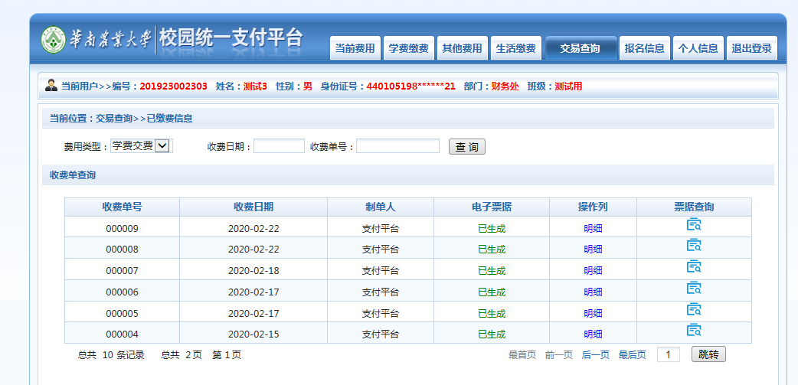The image size is (798, 385).
Task: Click 已生成 status for receipt 000005
Action: (x=492, y=313)
